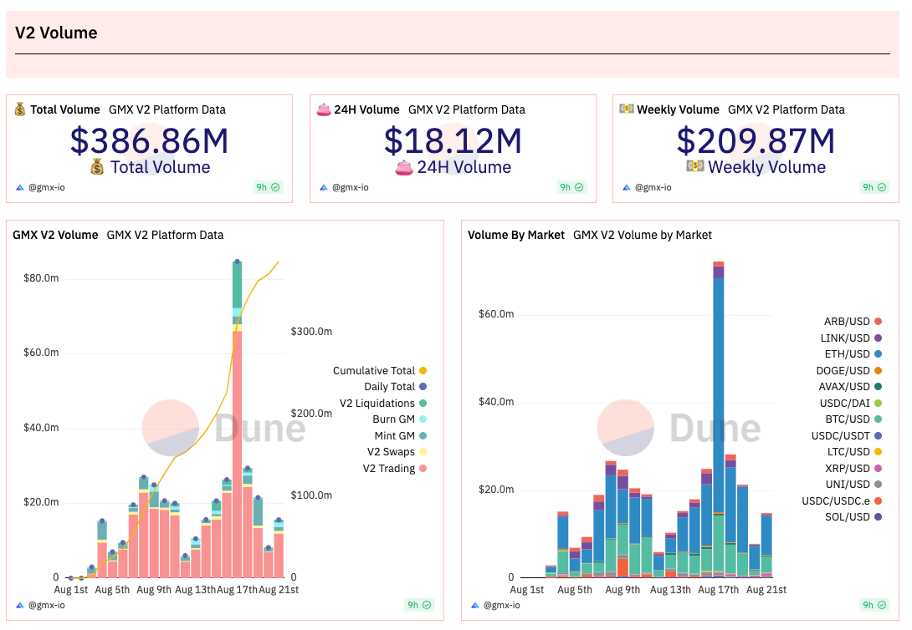Image resolution: width=912 pixels, height=630 pixels.
Task: Toggle Mint GM legend series
Action: coord(401,435)
